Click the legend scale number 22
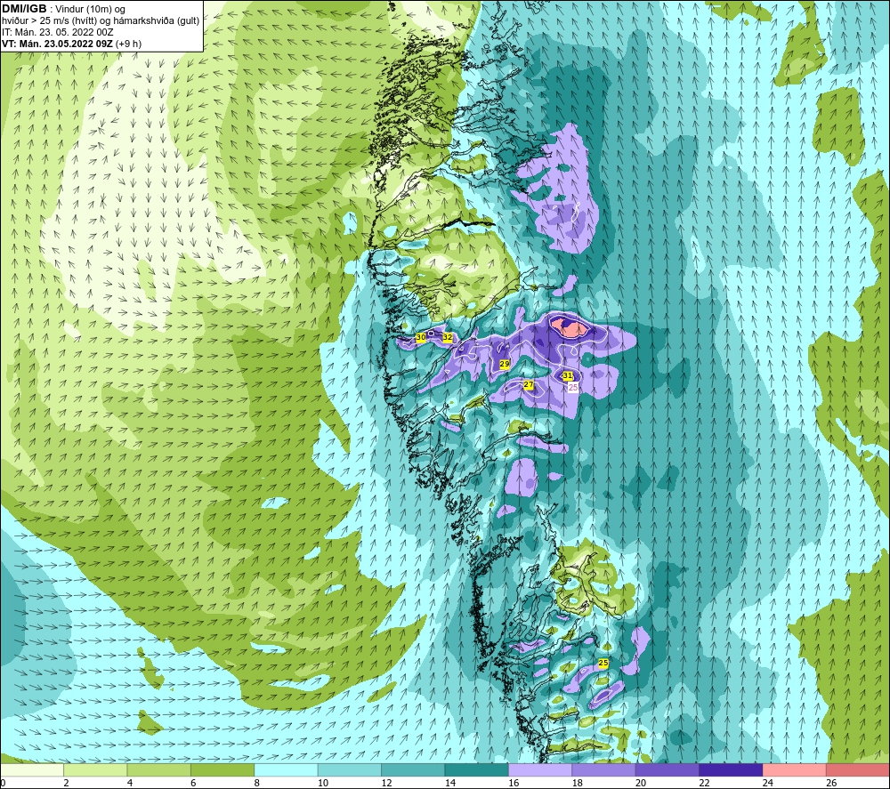Image resolution: width=890 pixels, height=789 pixels. [x=704, y=783]
